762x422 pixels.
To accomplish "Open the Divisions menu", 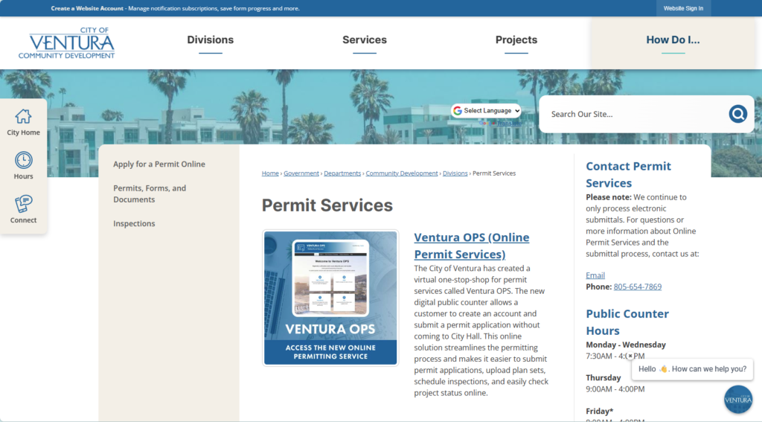I will click(211, 40).
